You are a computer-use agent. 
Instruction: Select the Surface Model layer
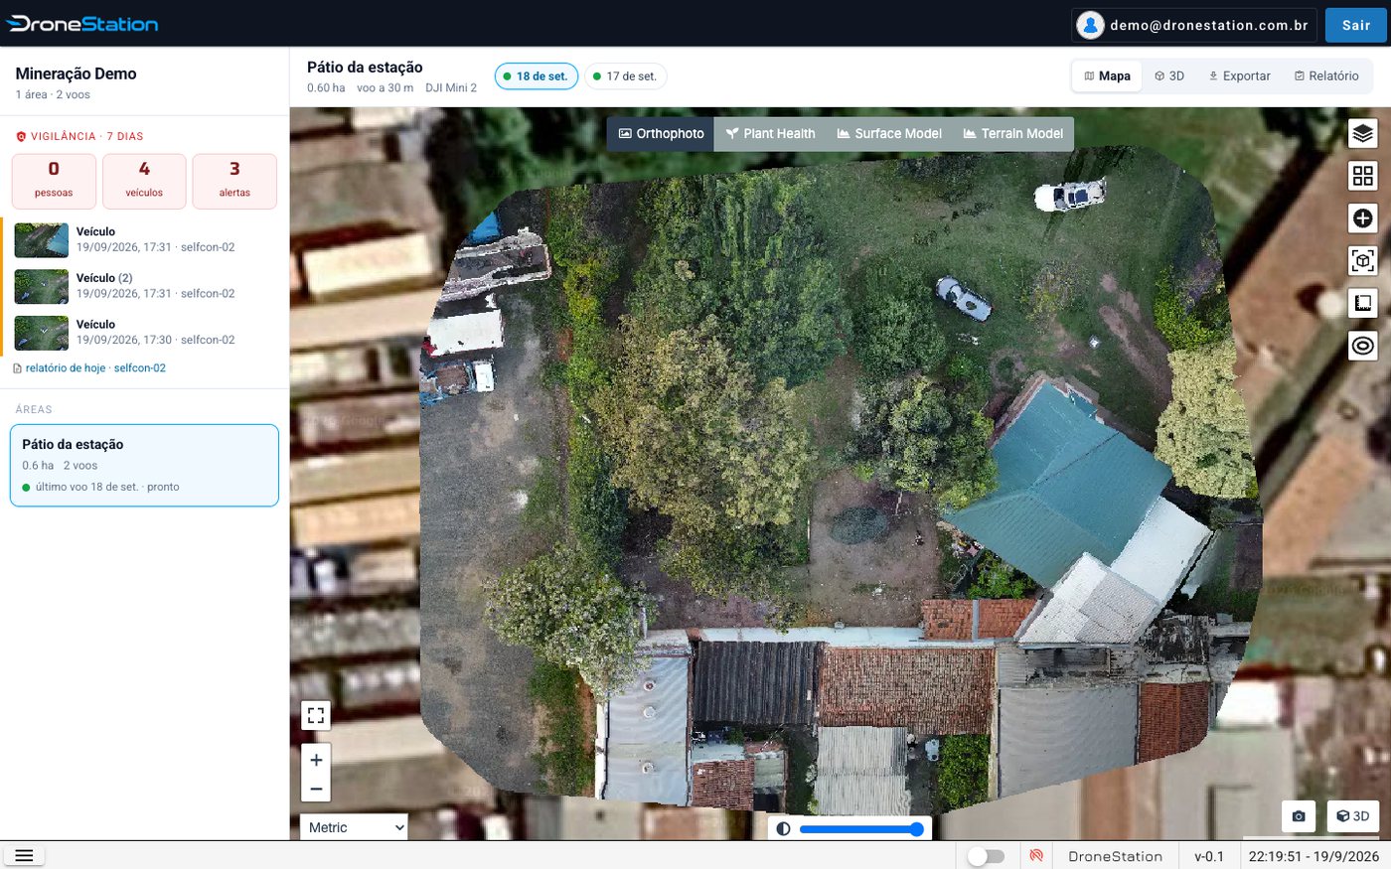click(889, 134)
